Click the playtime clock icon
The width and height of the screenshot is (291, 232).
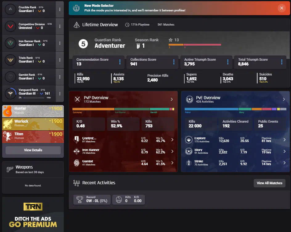pos(127,25)
